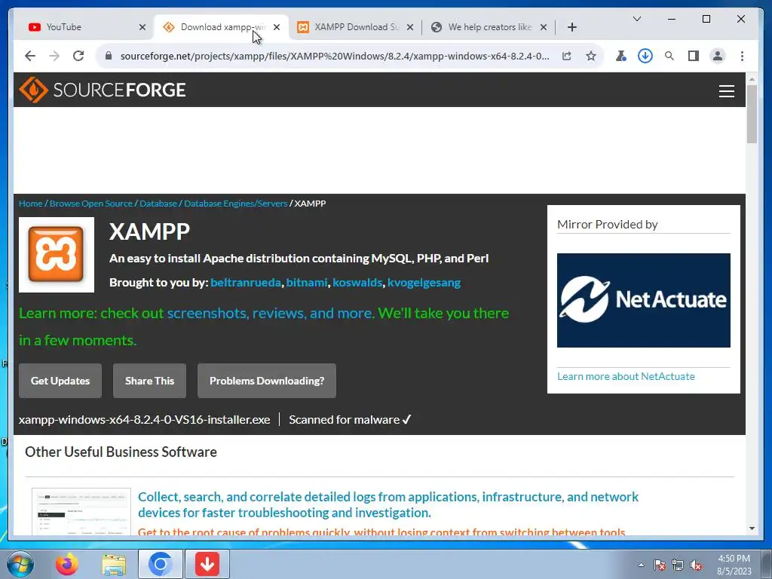Click the NetActuate mirror banner

(x=644, y=300)
